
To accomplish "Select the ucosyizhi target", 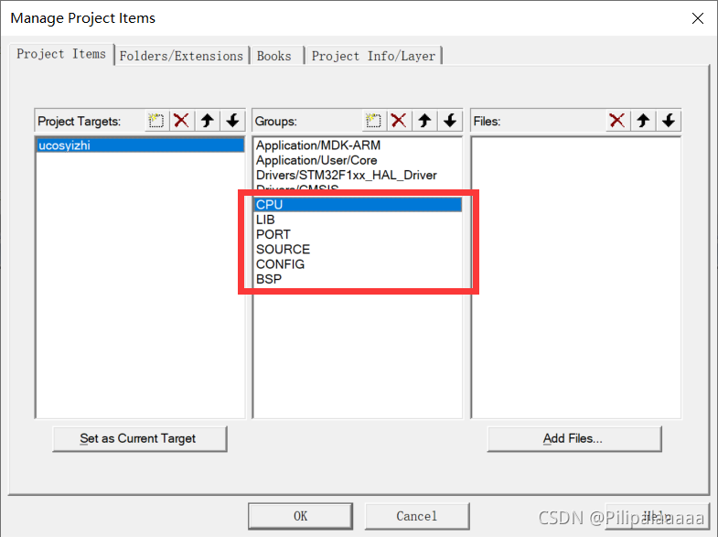I will click(x=140, y=145).
